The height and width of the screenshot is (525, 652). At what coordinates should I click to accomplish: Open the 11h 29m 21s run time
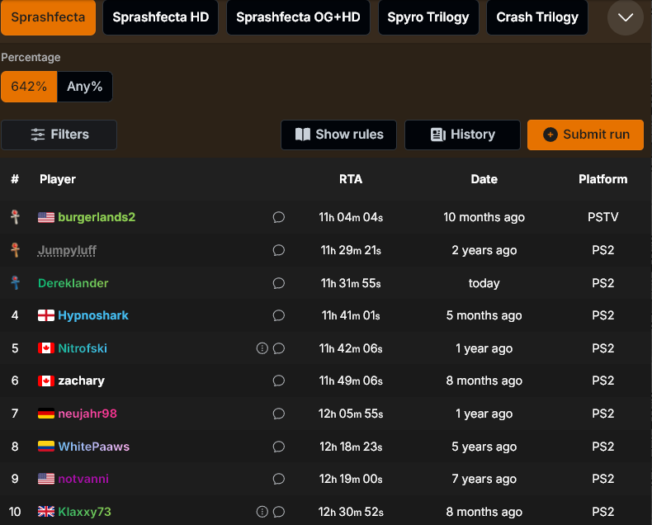(x=351, y=250)
